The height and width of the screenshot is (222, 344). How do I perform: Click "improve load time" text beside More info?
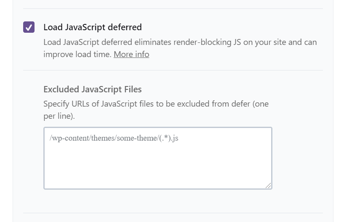point(77,54)
